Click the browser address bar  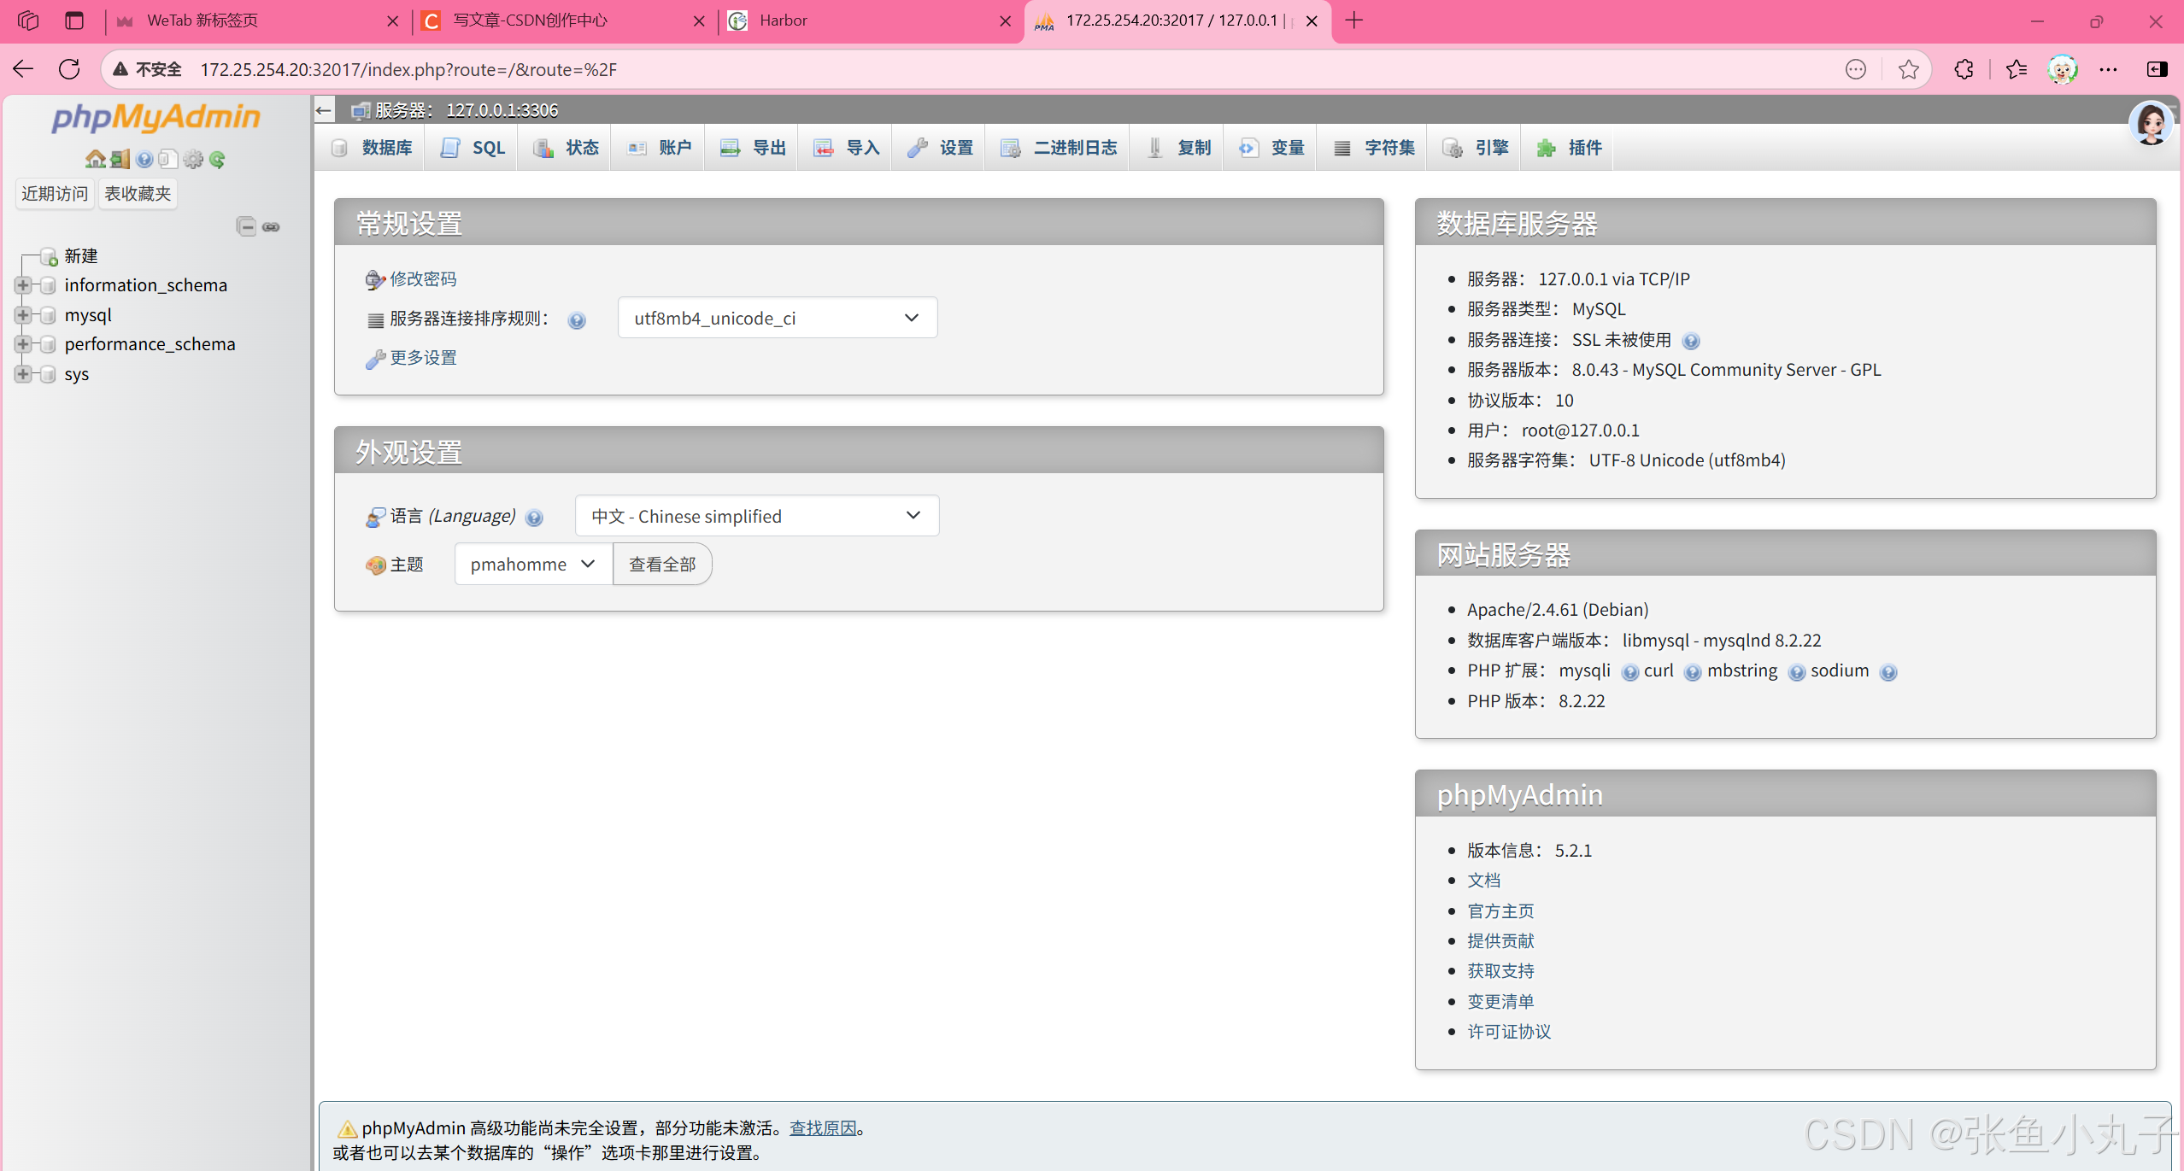(940, 69)
